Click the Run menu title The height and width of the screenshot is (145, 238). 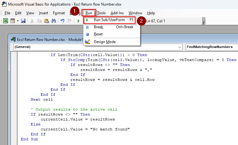(x=89, y=13)
